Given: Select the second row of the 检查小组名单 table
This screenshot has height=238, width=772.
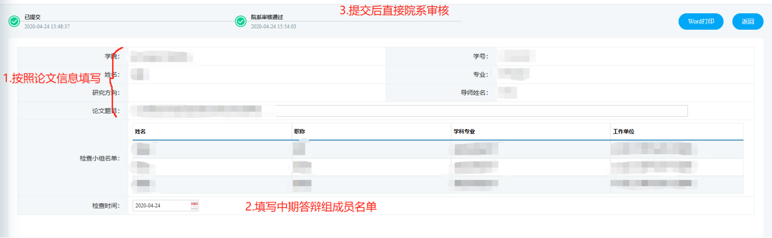Looking at the screenshot, I should pyautogui.click(x=437, y=167).
